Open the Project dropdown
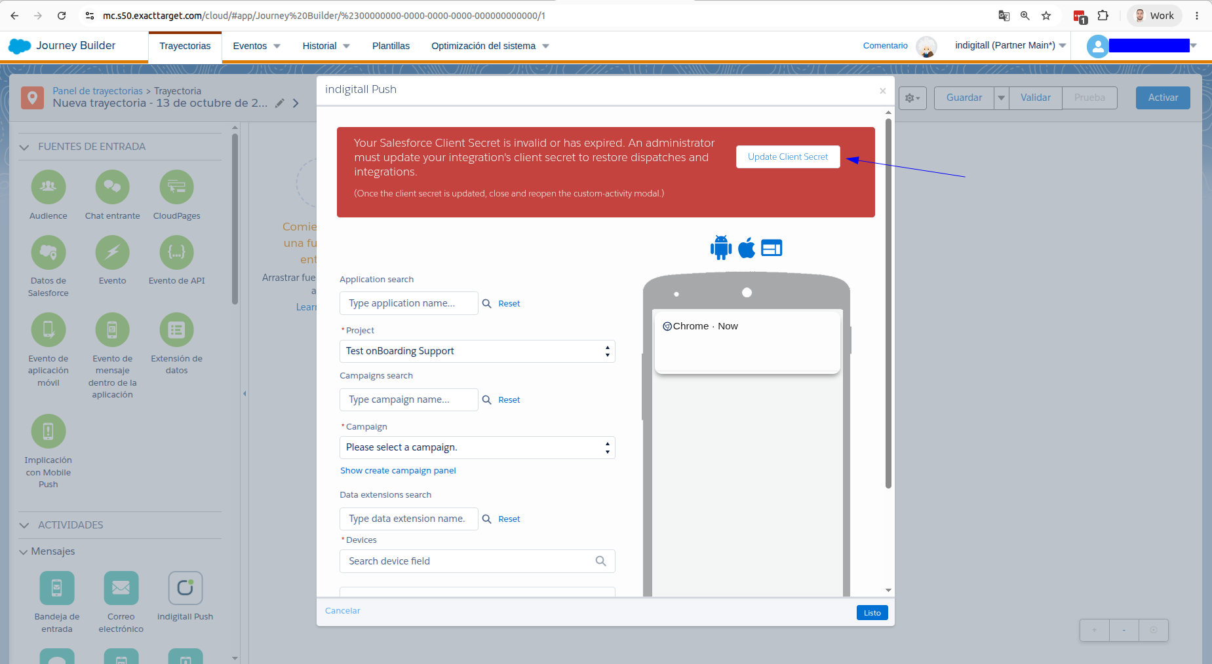The image size is (1212, 664). tap(477, 352)
